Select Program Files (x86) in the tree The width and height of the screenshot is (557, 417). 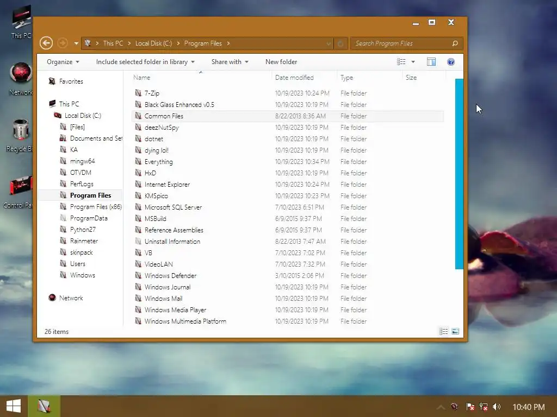[x=96, y=207]
